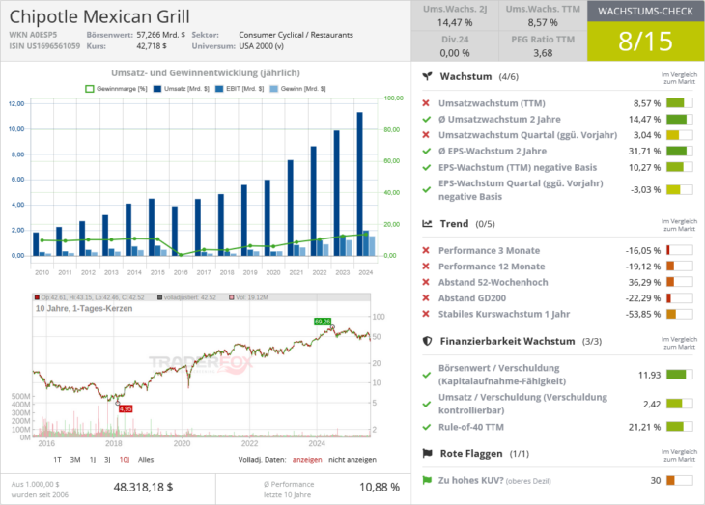The width and height of the screenshot is (705, 505).
Task: Click the PEG Ratio TTM 3,68 tile
Action: pyautogui.click(x=543, y=46)
